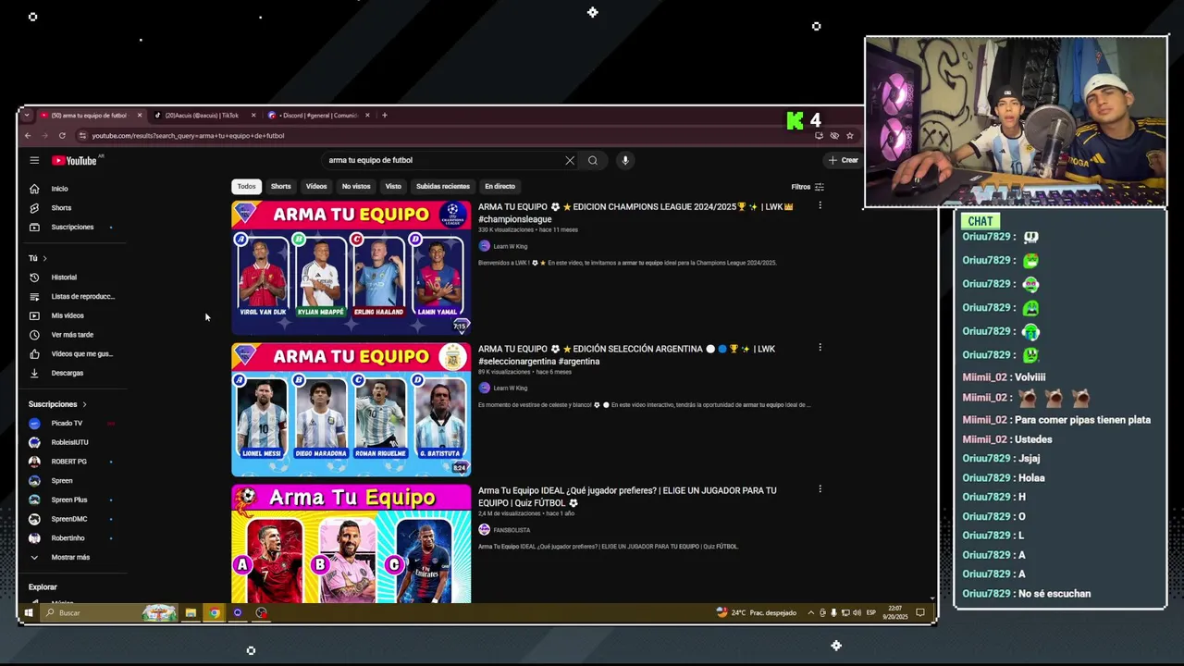The image size is (1184, 666).
Task: Expand the Tú section chevron
Action: [44, 258]
